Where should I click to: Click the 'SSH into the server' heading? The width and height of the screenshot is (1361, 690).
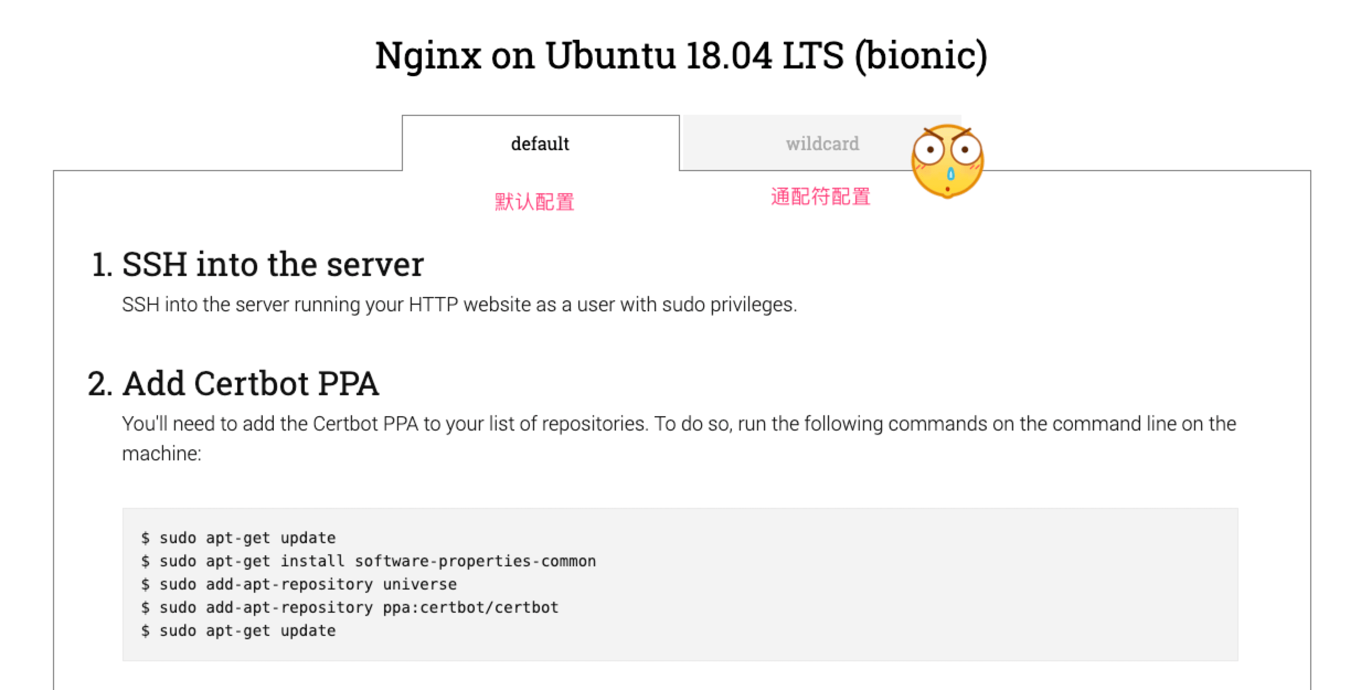point(273,264)
